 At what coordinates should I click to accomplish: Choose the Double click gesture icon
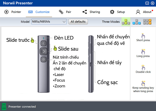(x=143, y=67)
